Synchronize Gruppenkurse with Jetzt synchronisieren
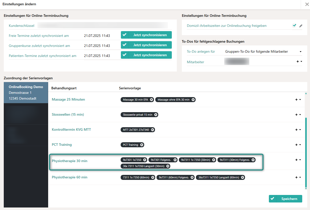The height and width of the screenshot is (210, 310). tap(146, 45)
